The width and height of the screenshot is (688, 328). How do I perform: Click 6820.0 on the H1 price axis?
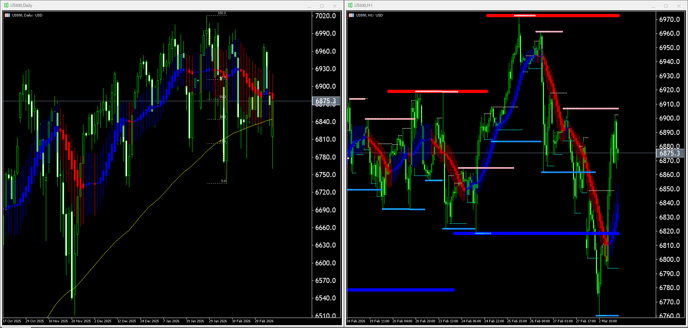(x=669, y=231)
